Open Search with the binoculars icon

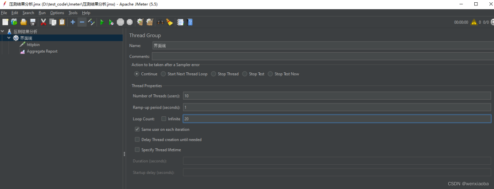[x=161, y=22]
